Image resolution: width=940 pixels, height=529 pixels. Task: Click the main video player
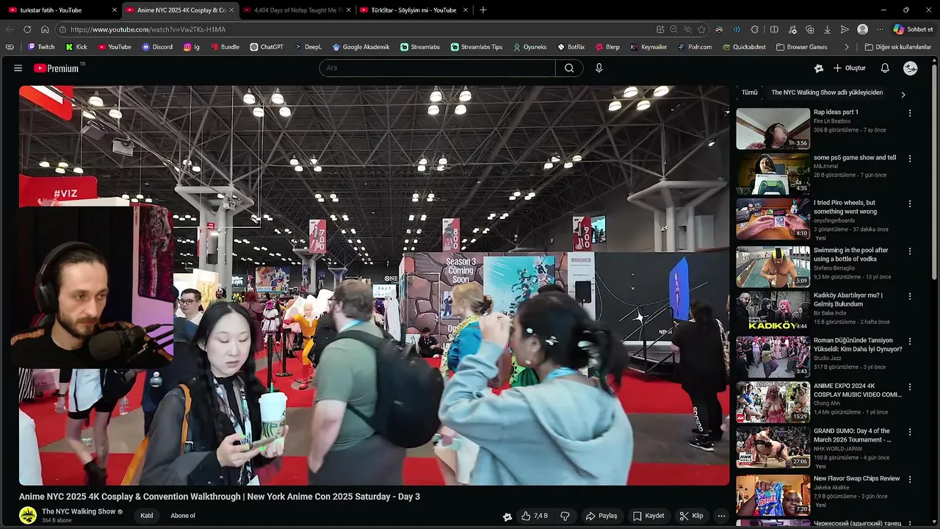pos(375,285)
